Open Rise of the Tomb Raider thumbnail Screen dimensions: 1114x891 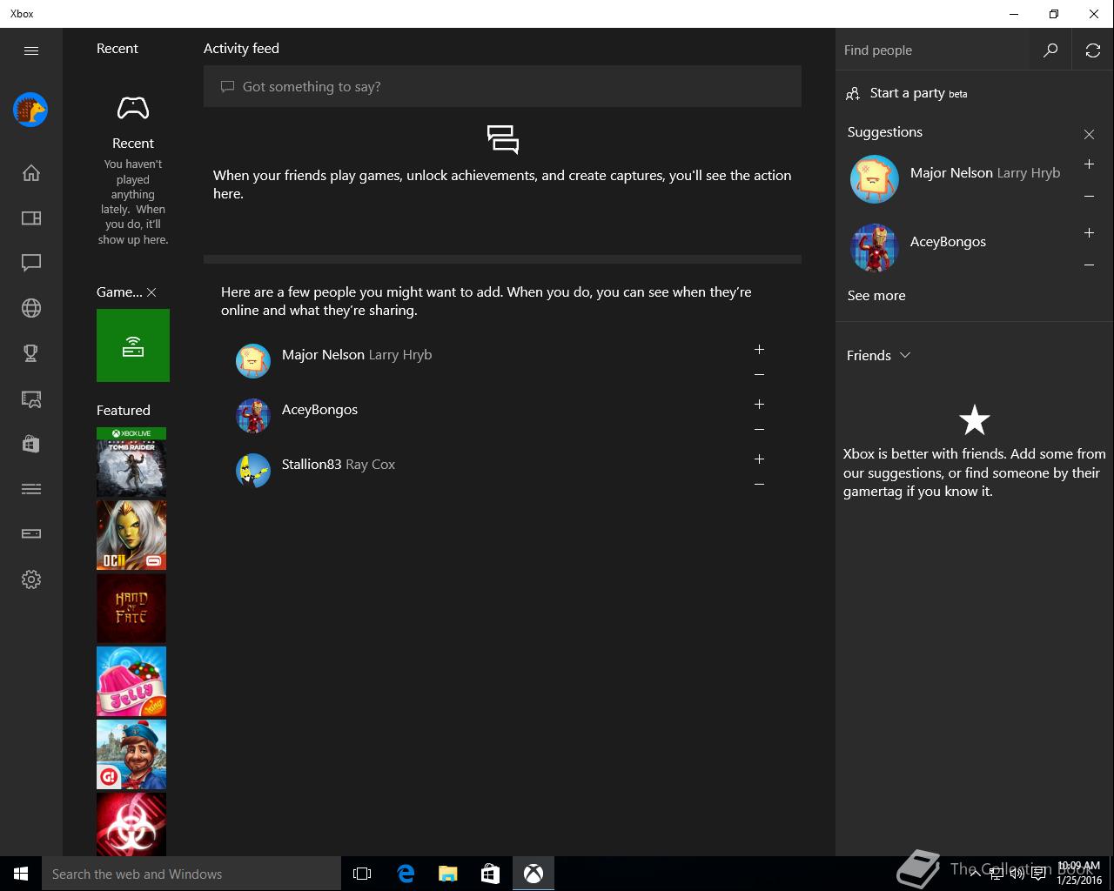(x=131, y=462)
